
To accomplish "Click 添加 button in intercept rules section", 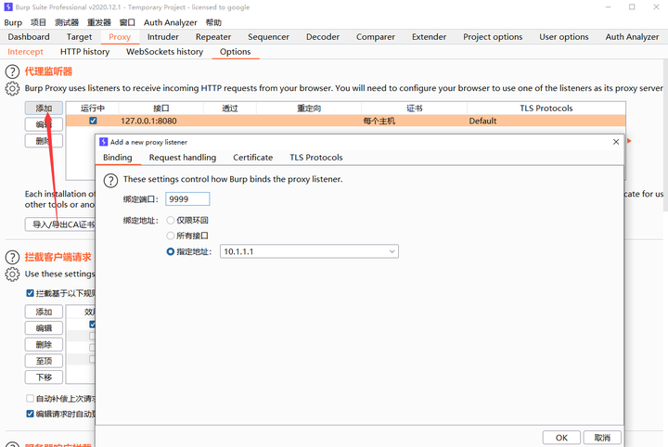I will point(44,312).
